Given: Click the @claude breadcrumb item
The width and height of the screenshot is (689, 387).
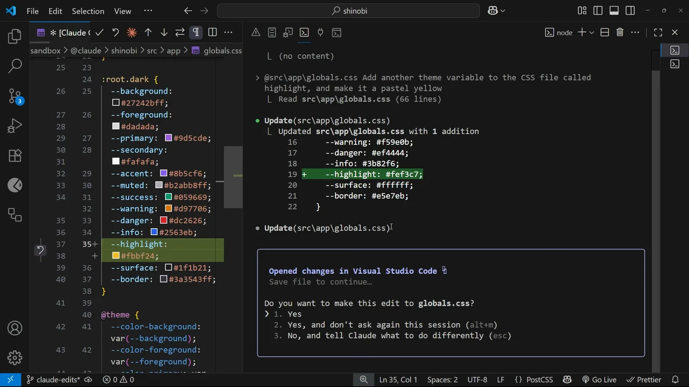Looking at the screenshot, I should [86, 51].
